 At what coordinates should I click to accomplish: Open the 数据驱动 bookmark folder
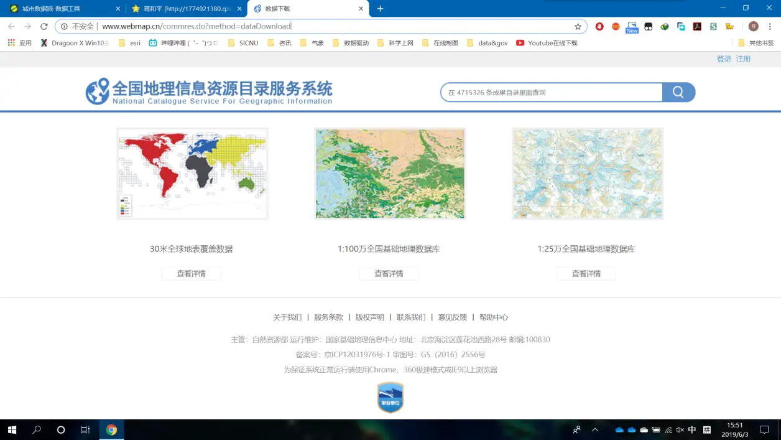tap(351, 43)
